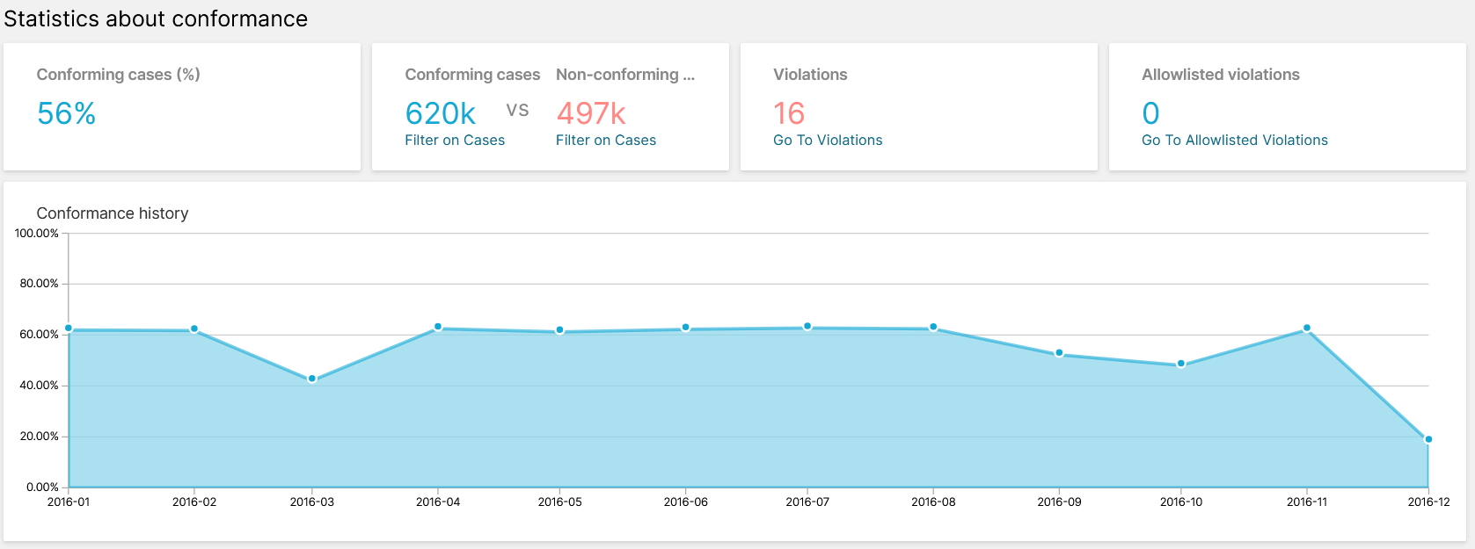Click Filter on Cases under 620k conforming
This screenshot has height=549, width=1475.
click(454, 141)
